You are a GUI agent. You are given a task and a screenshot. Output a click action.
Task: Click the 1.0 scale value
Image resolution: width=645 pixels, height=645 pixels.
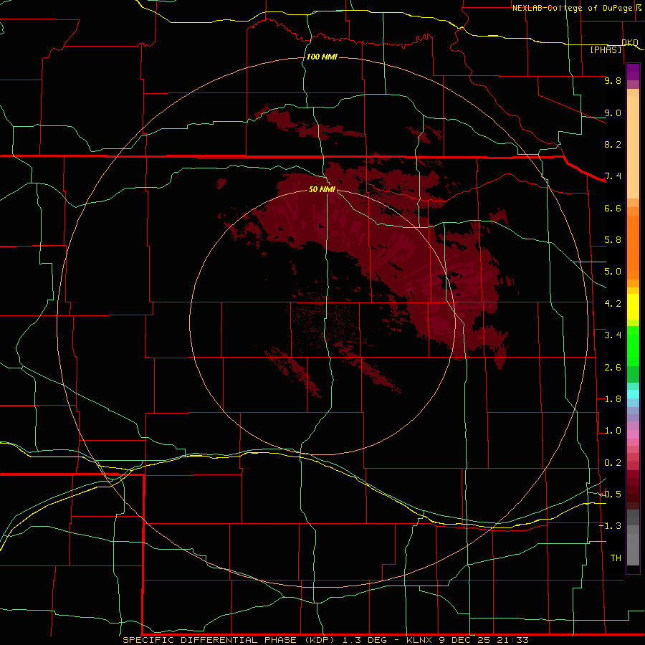pos(613,431)
